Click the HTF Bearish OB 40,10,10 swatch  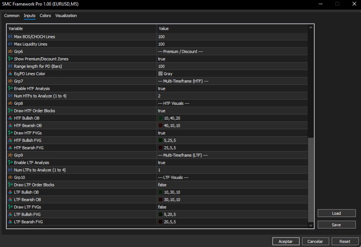(161, 126)
